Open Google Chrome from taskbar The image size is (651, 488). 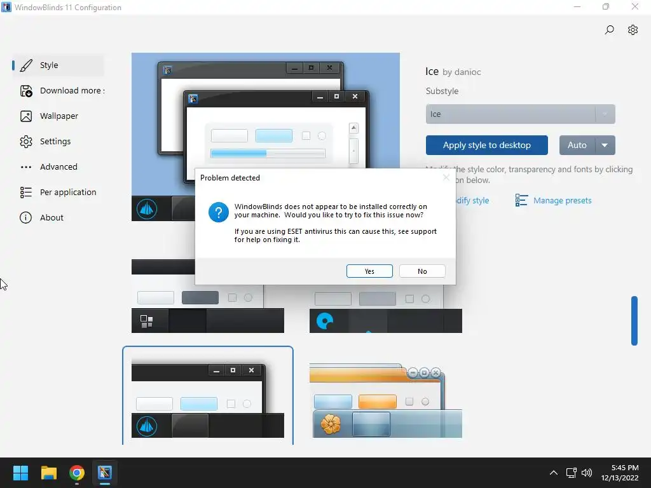77,473
